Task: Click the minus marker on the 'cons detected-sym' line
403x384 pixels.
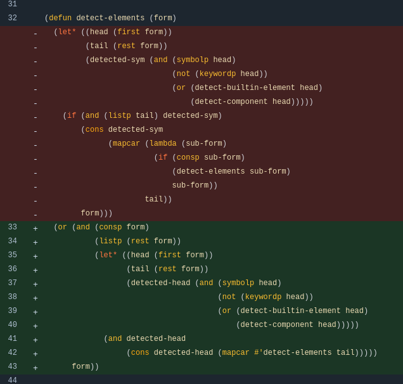Action: point(35,131)
